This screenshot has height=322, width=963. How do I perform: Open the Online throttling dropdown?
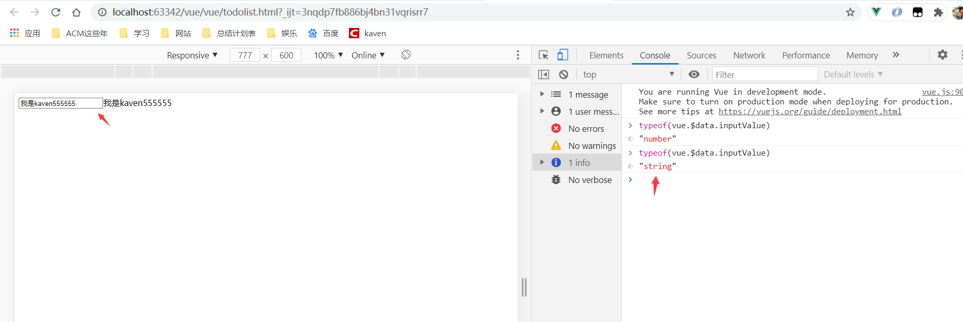(368, 55)
